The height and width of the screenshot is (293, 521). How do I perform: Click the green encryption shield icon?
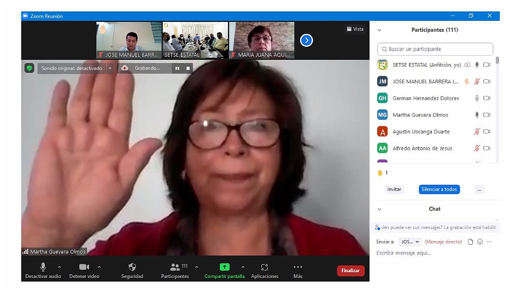tap(29, 68)
